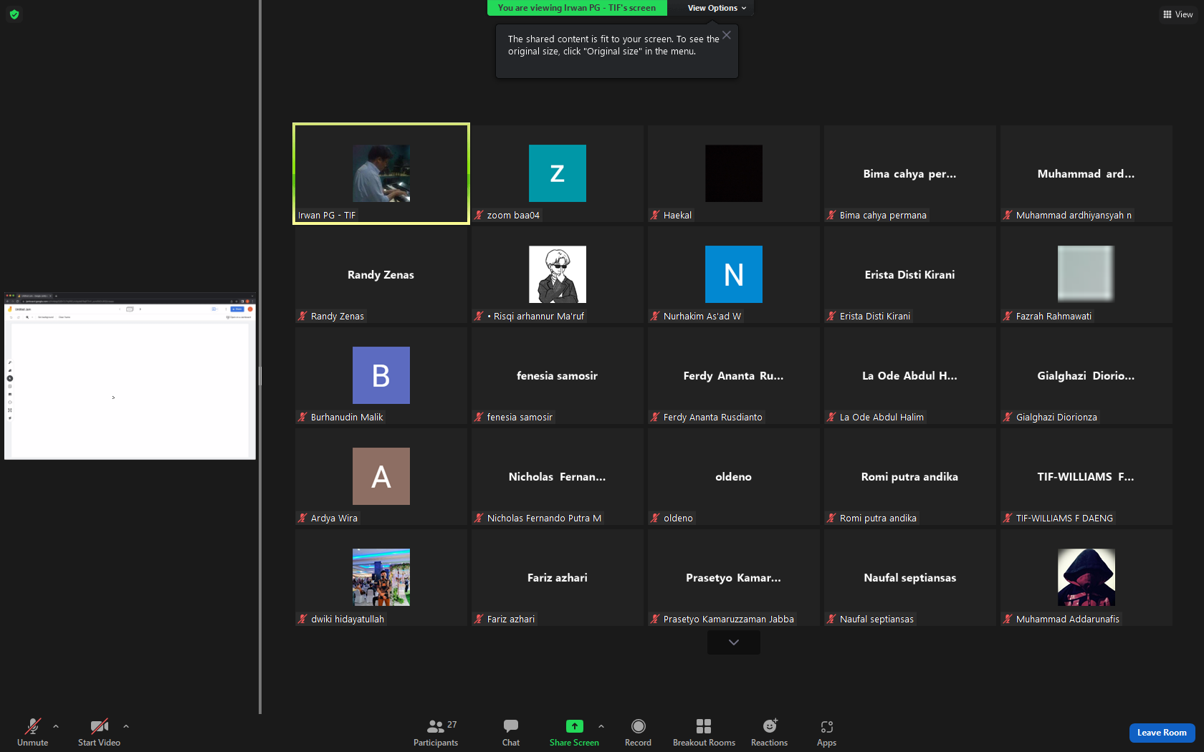Show next page of participants
The width and height of the screenshot is (1204, 752).
tap(733, 642)
